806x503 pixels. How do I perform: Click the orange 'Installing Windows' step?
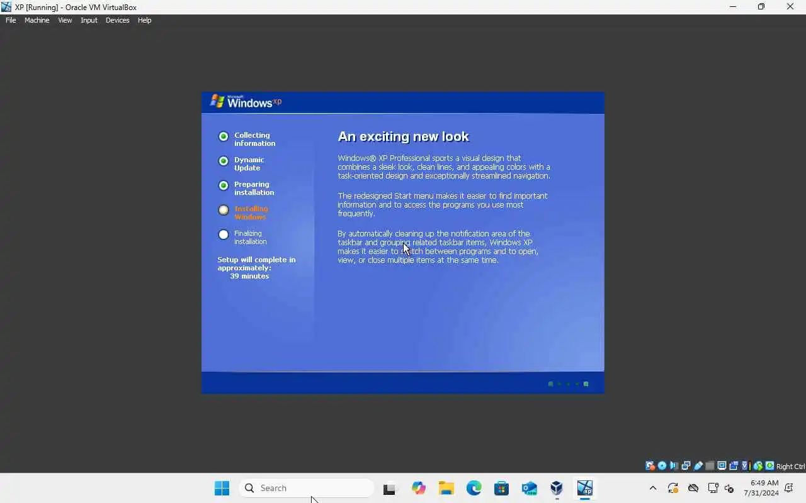[x=243, y=213]
